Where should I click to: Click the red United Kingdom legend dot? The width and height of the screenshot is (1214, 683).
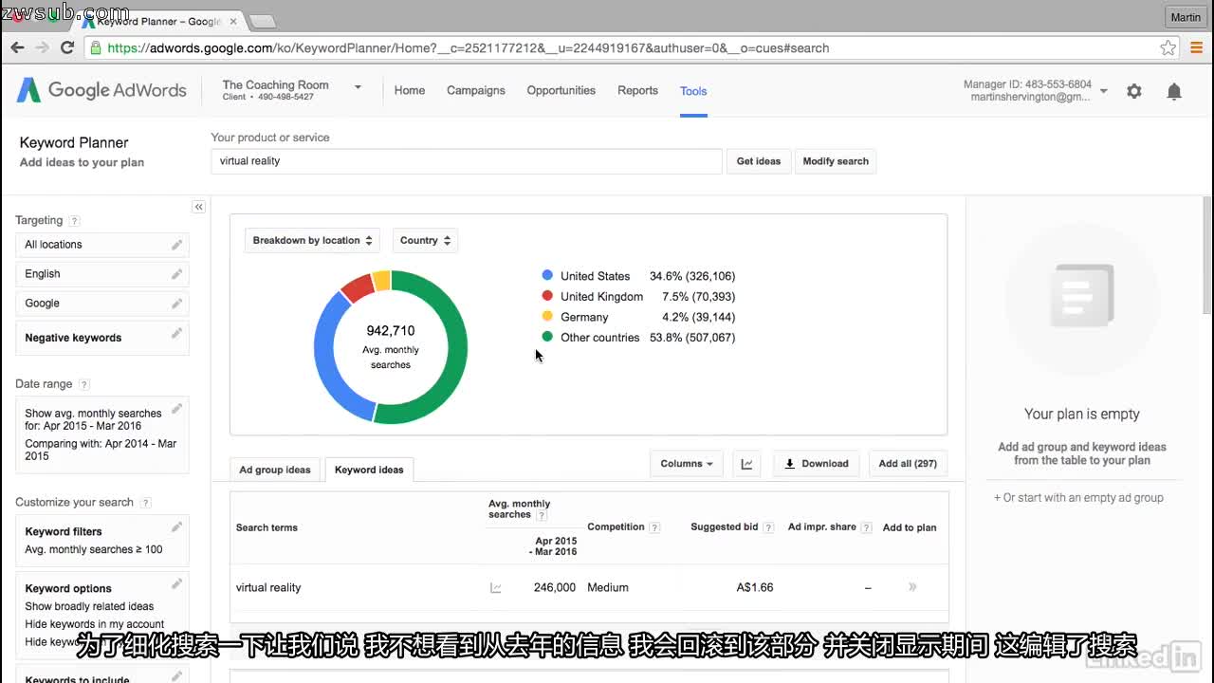coord(547,296)
